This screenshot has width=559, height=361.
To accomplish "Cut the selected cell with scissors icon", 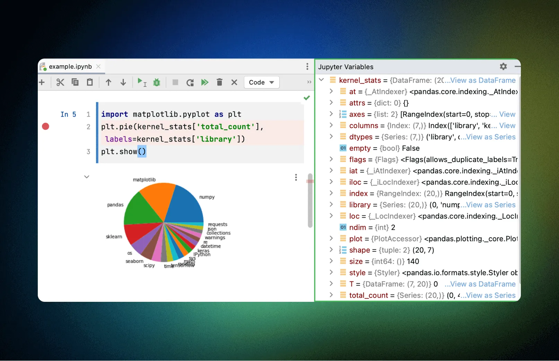I will click(60, 82).
